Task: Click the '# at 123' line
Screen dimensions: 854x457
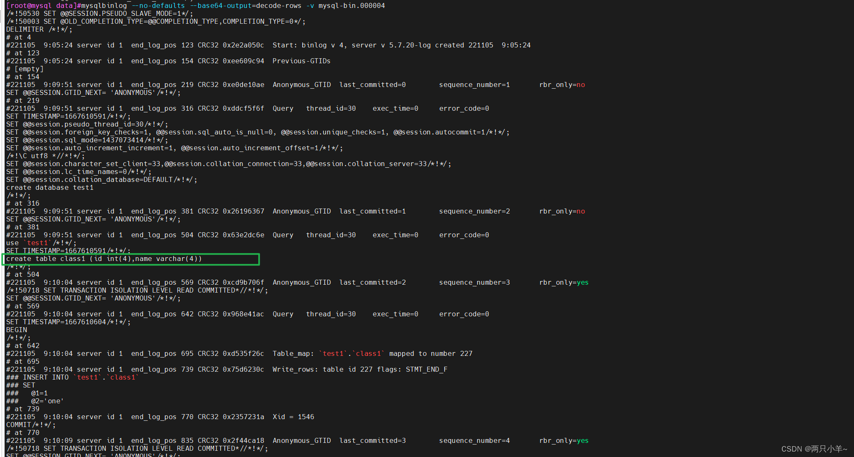Action: [x=22, y=53]
